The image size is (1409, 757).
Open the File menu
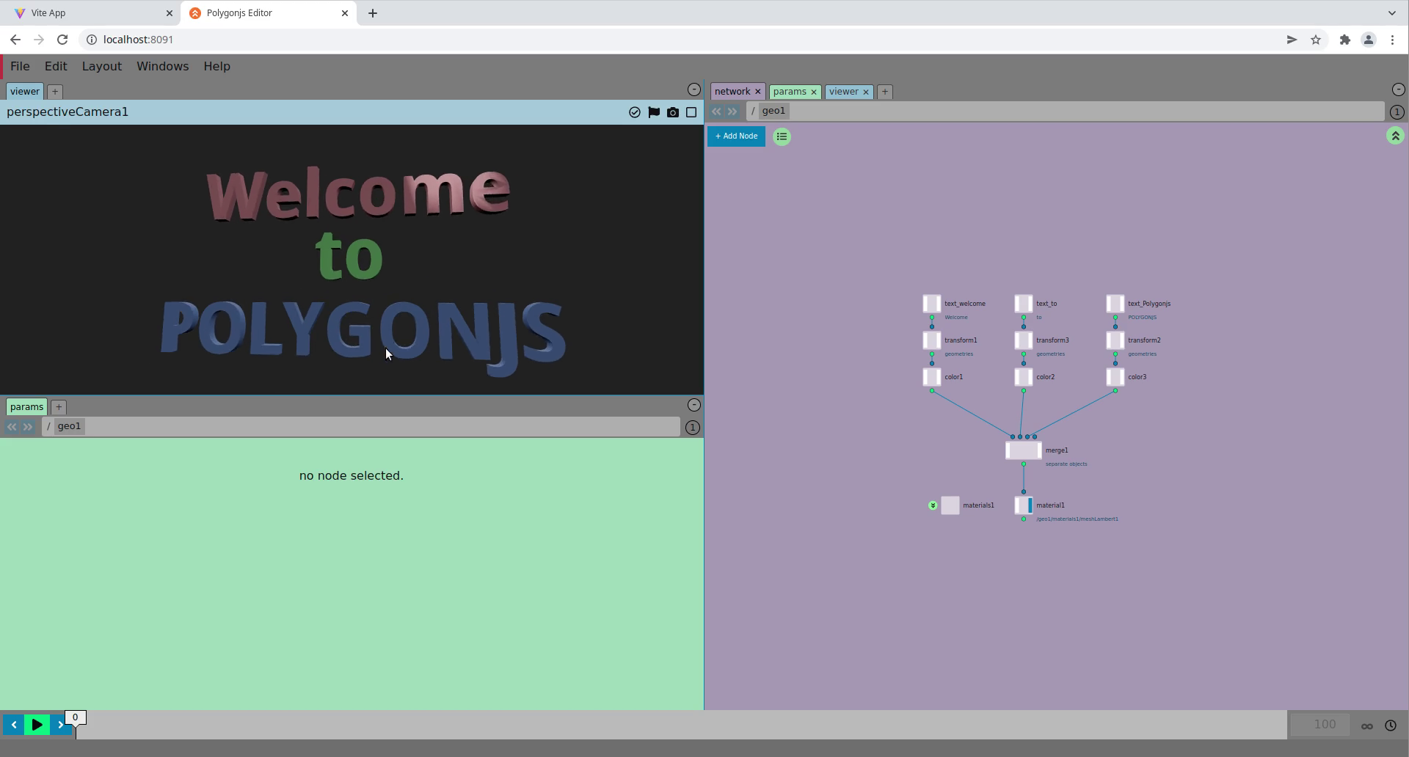[20, 66]
